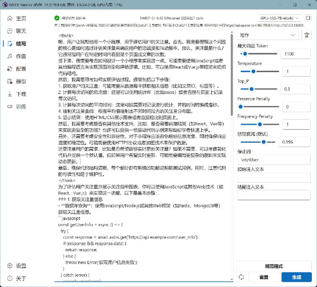317x287 pixels.
Task: Click the Top_P value field showing 0.3
Action: 295,89
